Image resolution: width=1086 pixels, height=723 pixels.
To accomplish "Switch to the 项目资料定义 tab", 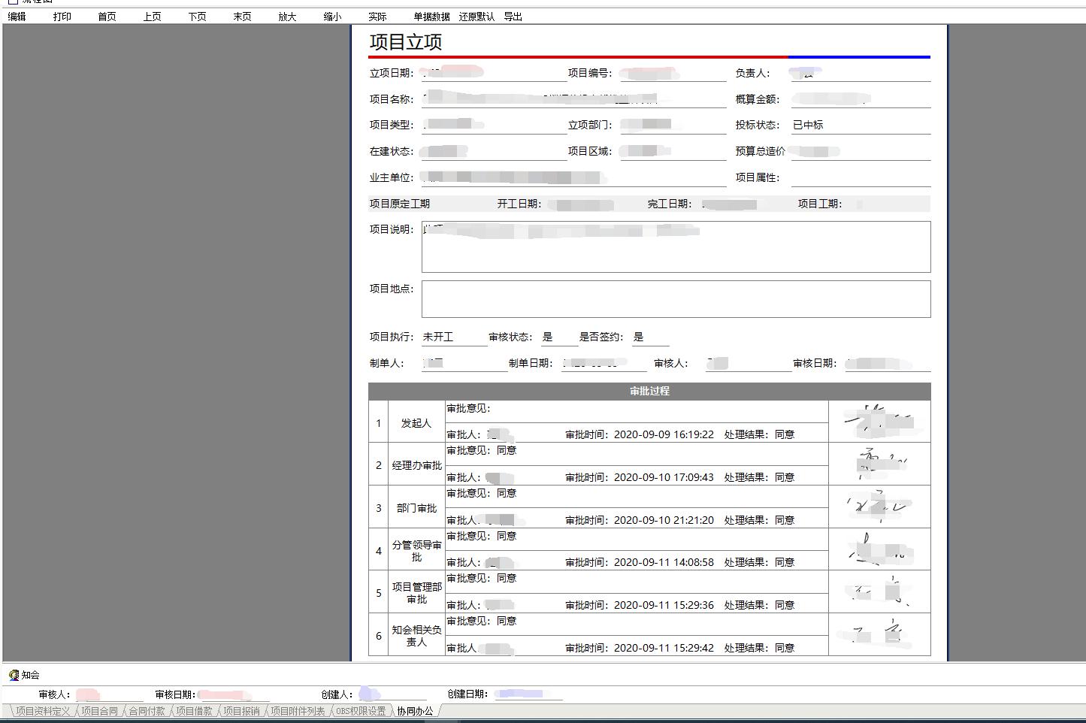I will (x=43, y=711).
